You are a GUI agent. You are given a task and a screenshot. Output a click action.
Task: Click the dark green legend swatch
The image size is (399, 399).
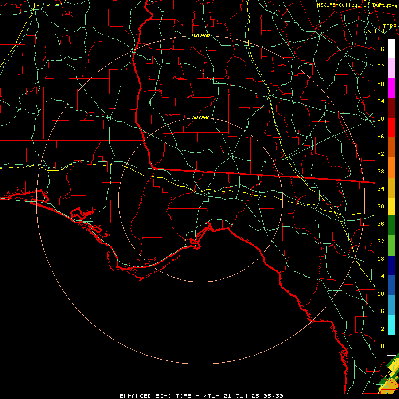(391, 226)
